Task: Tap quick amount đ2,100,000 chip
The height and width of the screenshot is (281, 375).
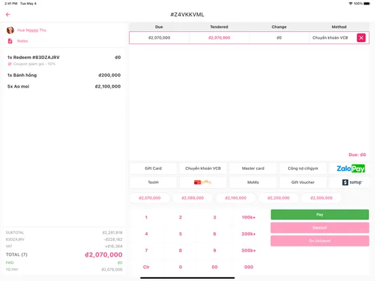Action: click(x=236, y=198)
